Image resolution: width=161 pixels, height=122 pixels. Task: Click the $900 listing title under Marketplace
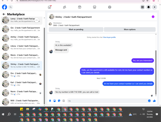66,25
